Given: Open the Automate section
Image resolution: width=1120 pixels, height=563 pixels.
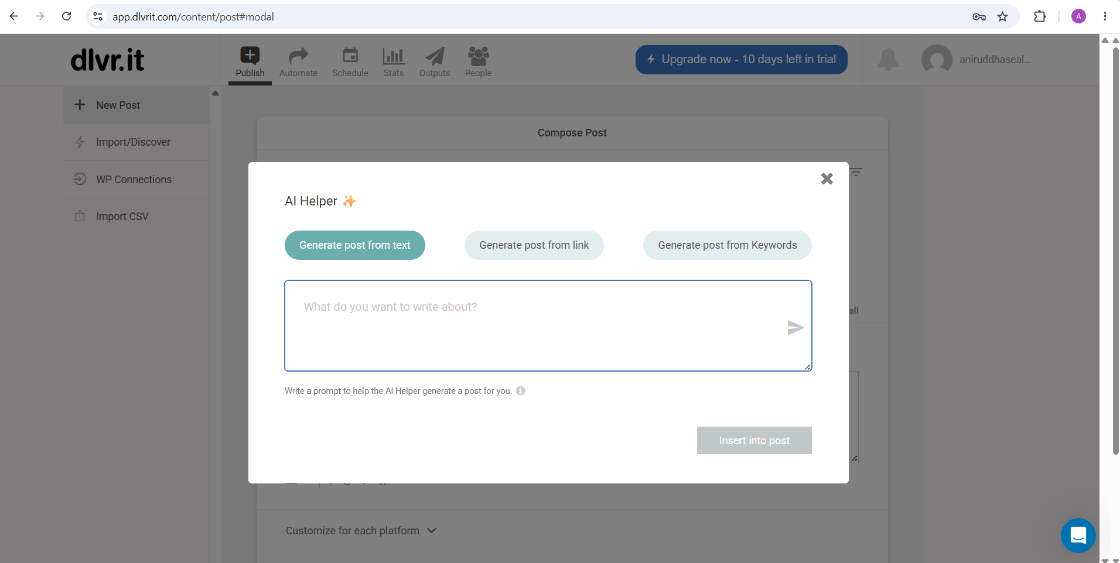Looking at the screenshot, I should pyautogui.click(x=298, y=62).
